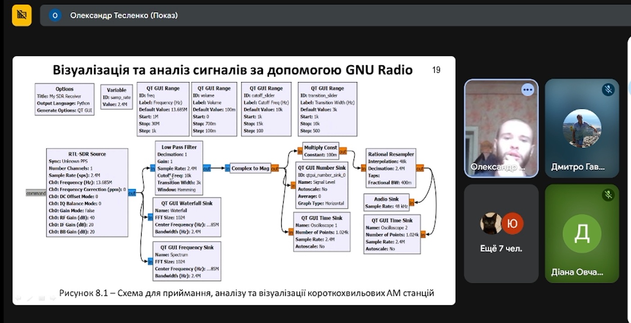Select Олександр's video thumbnail
Viewport: 631px width, 323px height.
[x=501, y=128]
